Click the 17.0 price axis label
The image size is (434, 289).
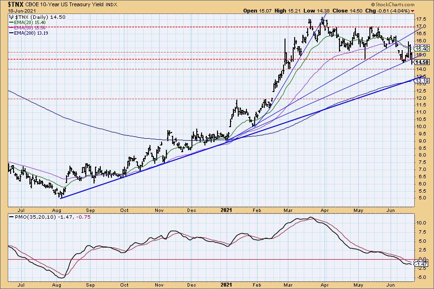pos(421,26)
